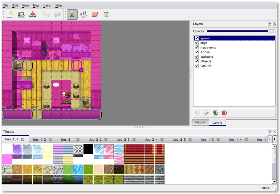Pick the Rectangular Select tool
The width and height of the screenshot is (280, 194).
(106, 14)
